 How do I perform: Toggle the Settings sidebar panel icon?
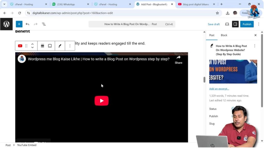235,24
